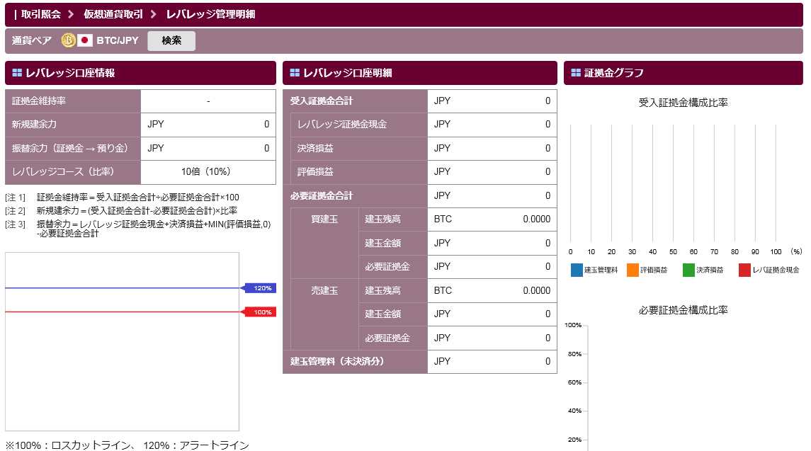This screenshot has width=811, height=451.
Task: Click the blue 建玉管理料 legend swatch
Action: click(577, 270)
